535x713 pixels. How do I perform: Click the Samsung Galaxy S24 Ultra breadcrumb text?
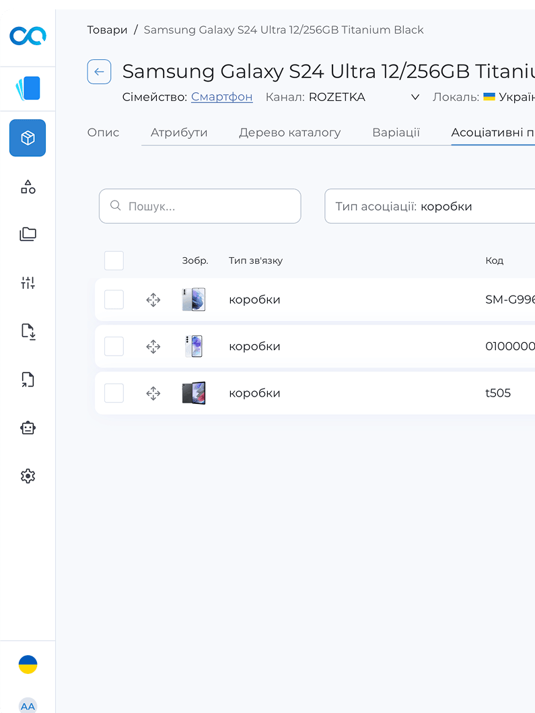(x=283, y=30)
